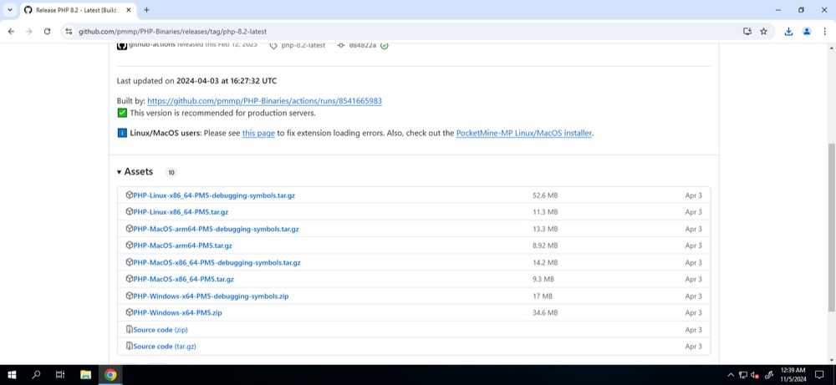Click Chrome icon on the taskbar

pos(110,375)
